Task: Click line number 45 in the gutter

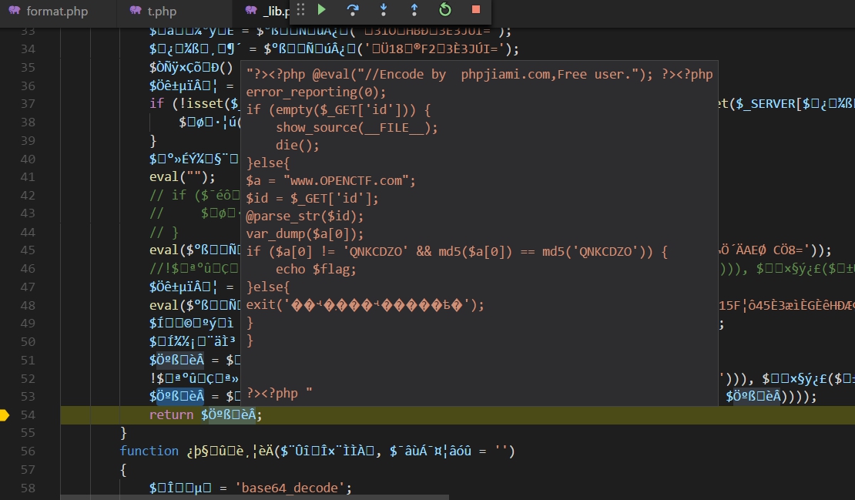Action: pos(28,250)
